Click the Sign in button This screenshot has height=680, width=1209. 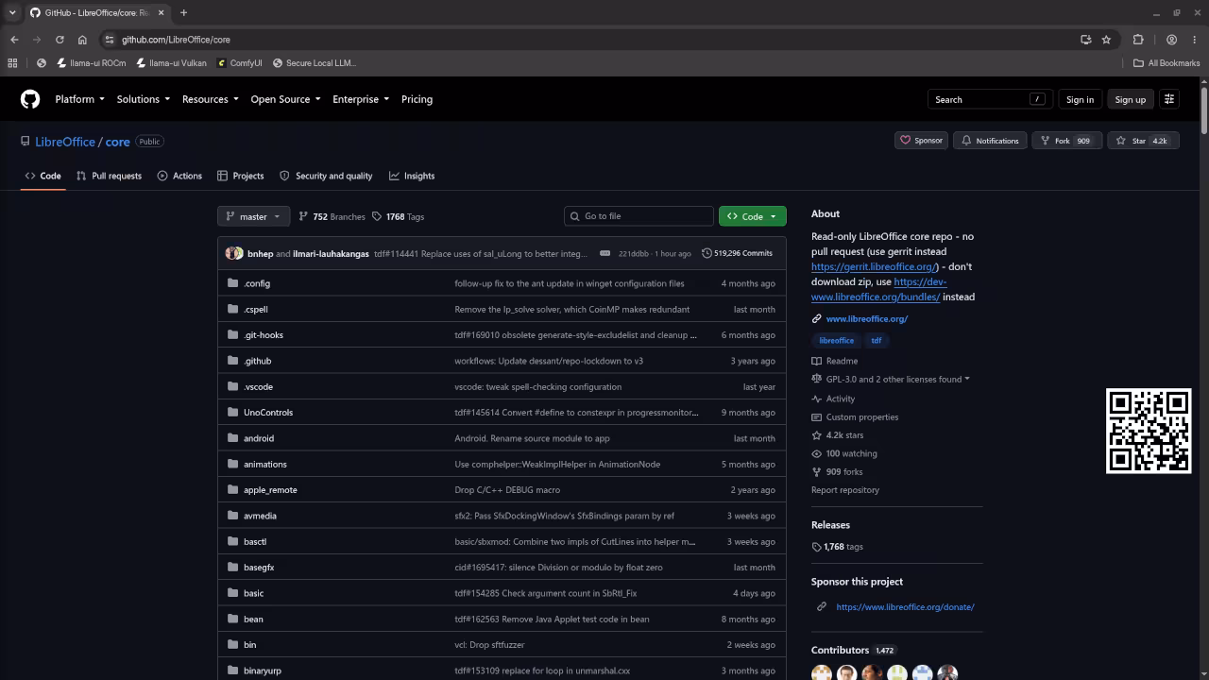point(1080,99)
